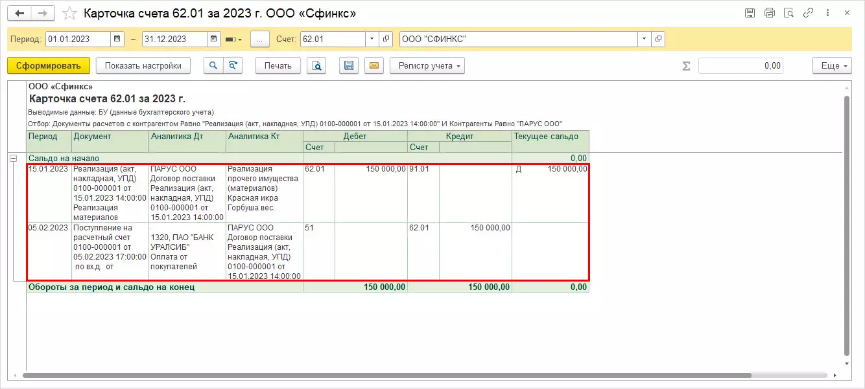Click the organization field ООО "СФИНКС"

(x=519, y=39)
